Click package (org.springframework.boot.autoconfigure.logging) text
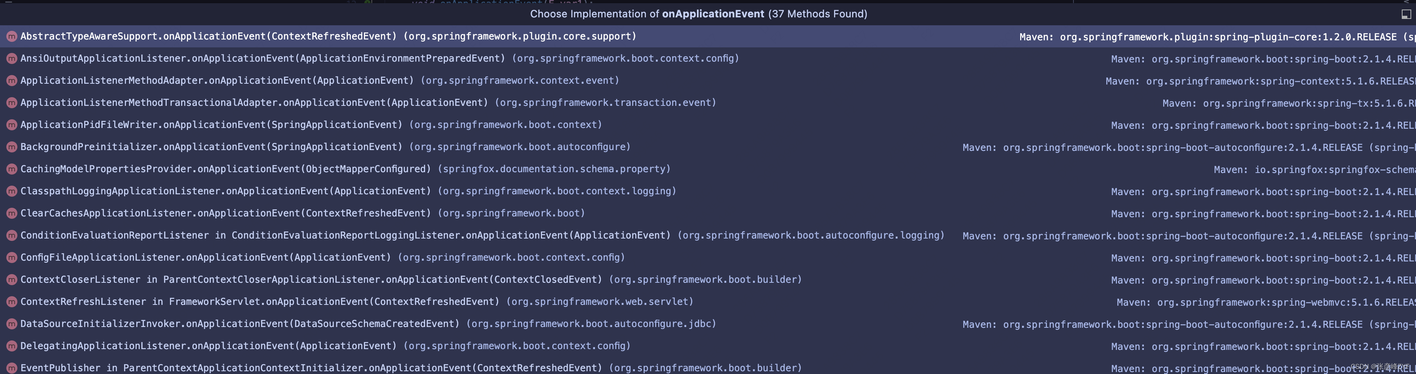This screenshot has width=1416, height=374. 811,235
